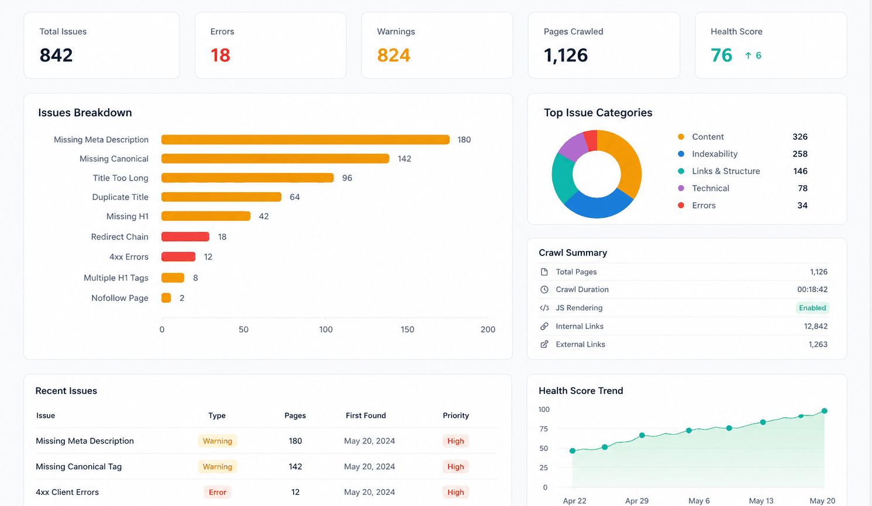The image size is (872, 506).
Task: Click the Missing H1 chart bar
Action: (x=206, y=216)
